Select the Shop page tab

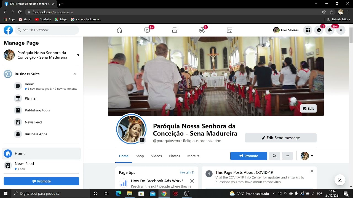140,156
